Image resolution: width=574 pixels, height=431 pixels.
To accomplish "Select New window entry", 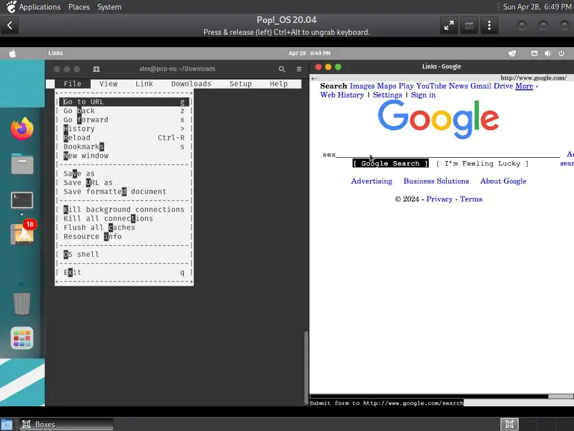I will click(x=124, y=156).
